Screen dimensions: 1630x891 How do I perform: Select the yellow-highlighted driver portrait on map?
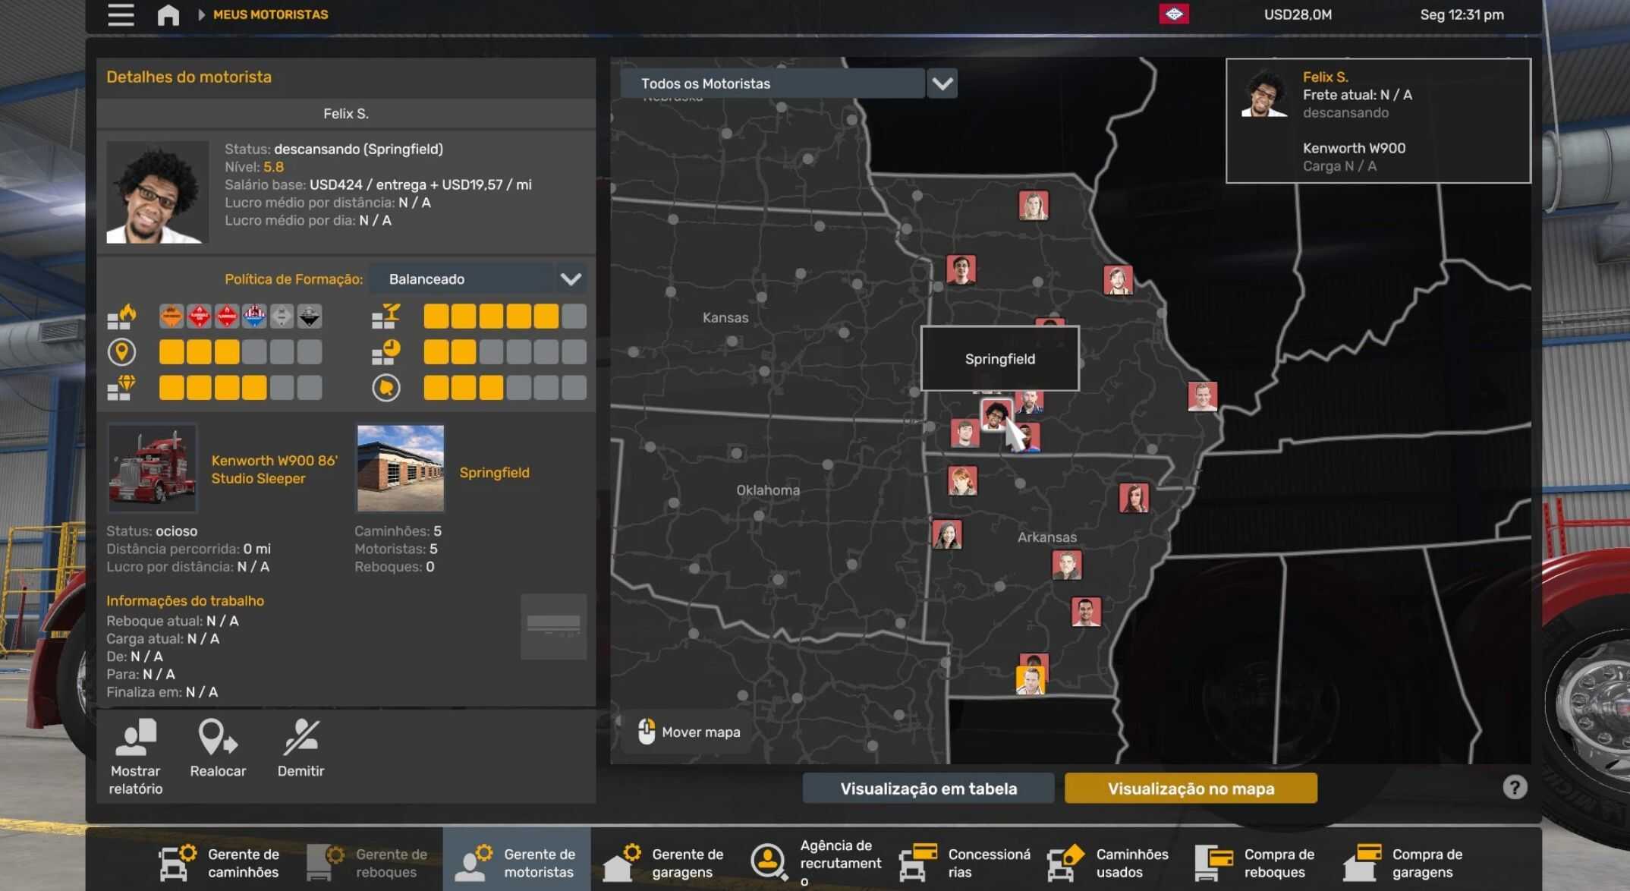[1030, 680]
